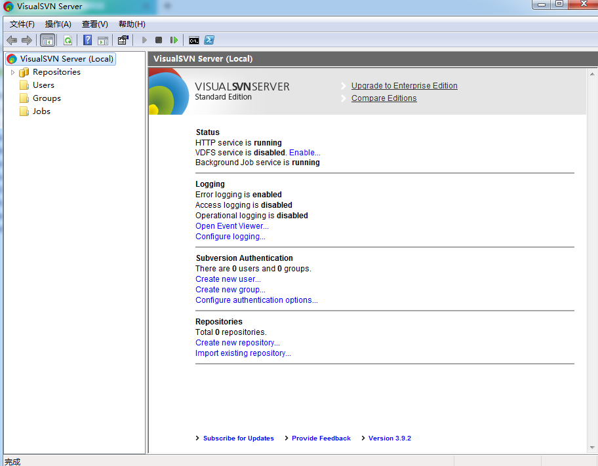Click 'HTTP service is running' status text
Viewport: 598px width, 466px height.
tap(239, 143)
